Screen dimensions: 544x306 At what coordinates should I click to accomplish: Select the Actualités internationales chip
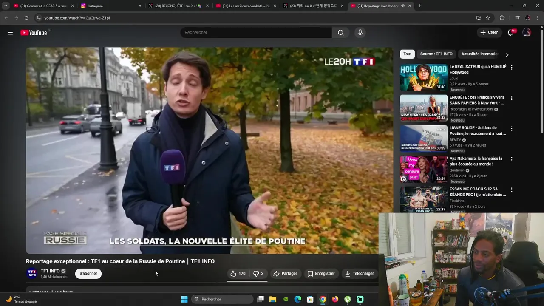(479, 54)
